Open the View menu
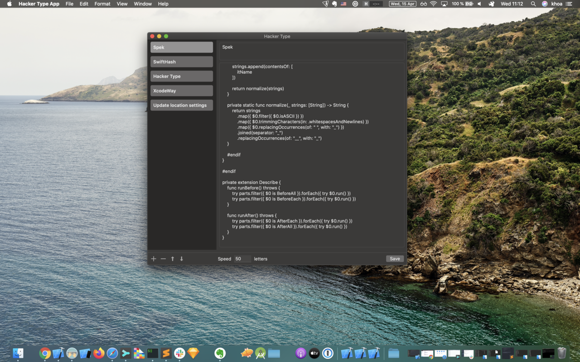 pos(122,4)
